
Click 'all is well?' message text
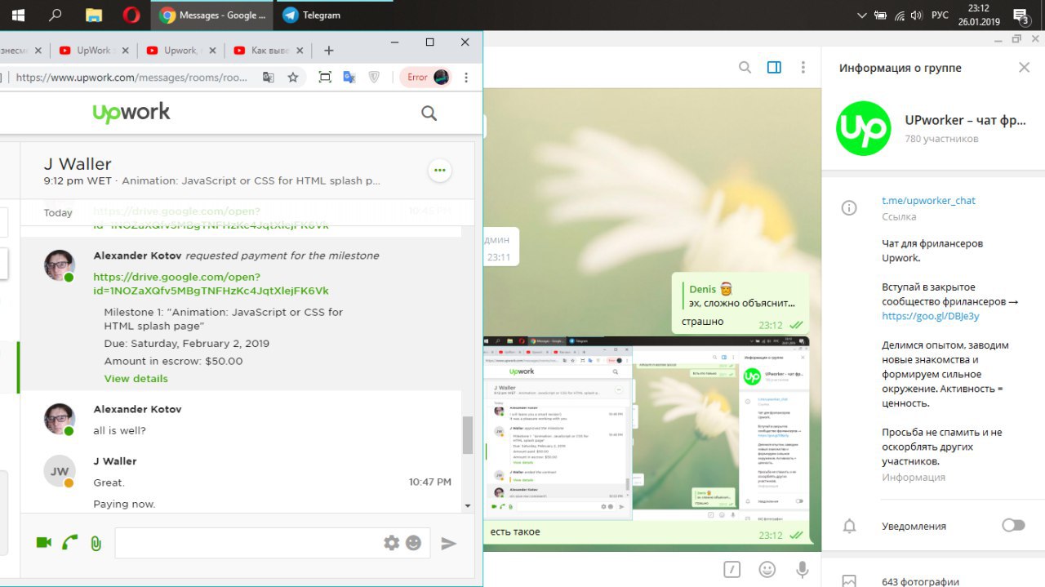[119, 430]
